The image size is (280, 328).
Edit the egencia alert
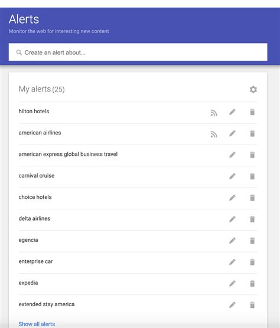pyautogui.click(x=232, y=241)
